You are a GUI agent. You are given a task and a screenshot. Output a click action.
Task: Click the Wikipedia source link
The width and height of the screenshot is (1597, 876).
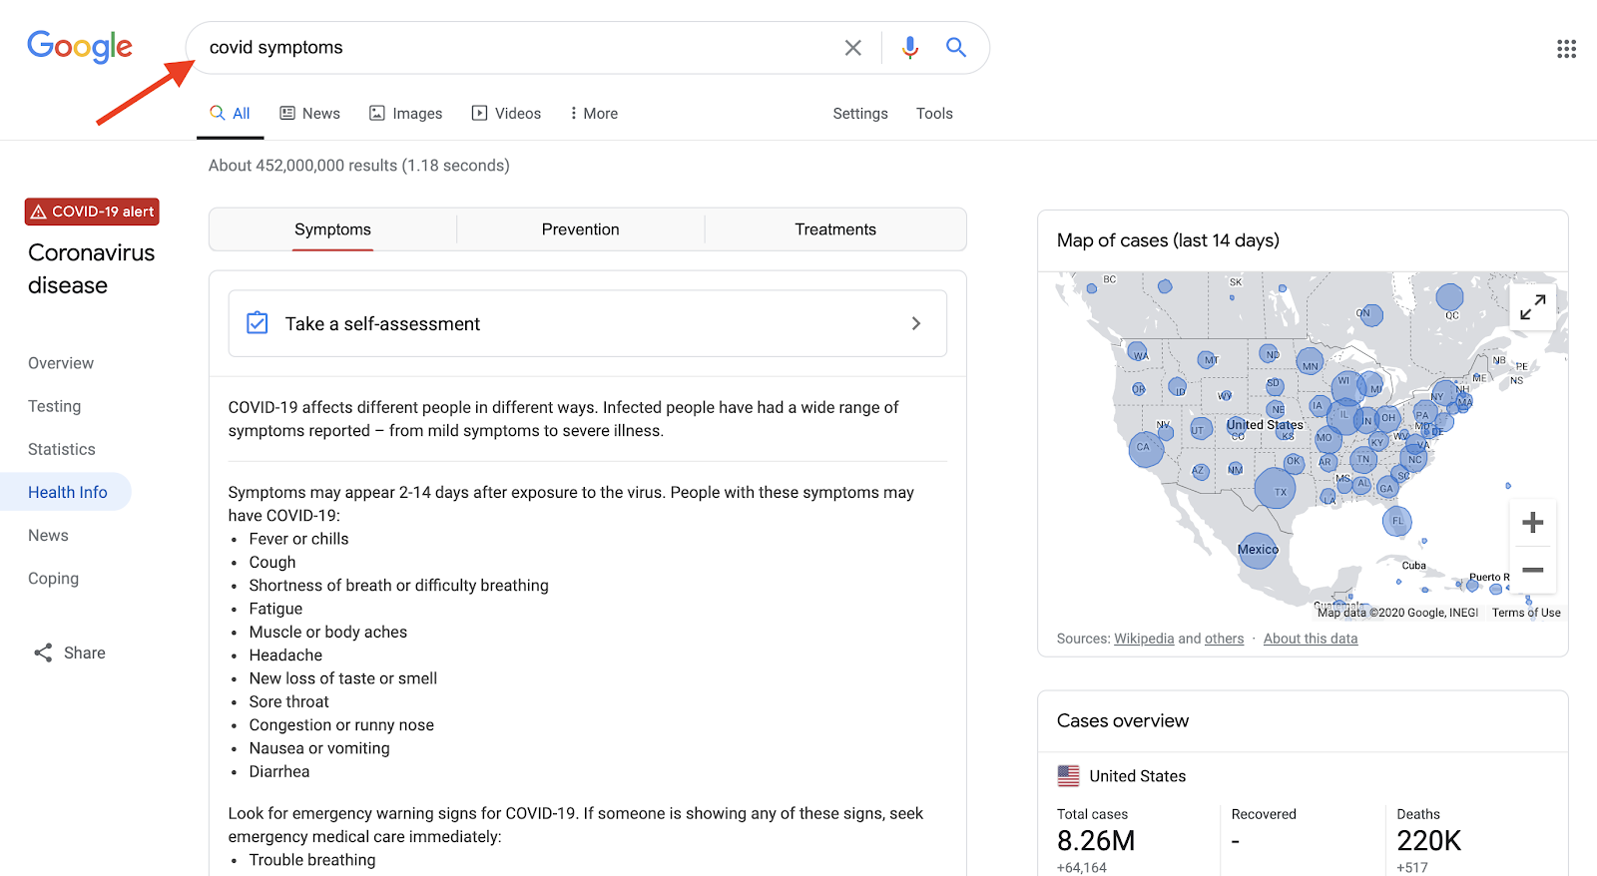click(1144, 639)
